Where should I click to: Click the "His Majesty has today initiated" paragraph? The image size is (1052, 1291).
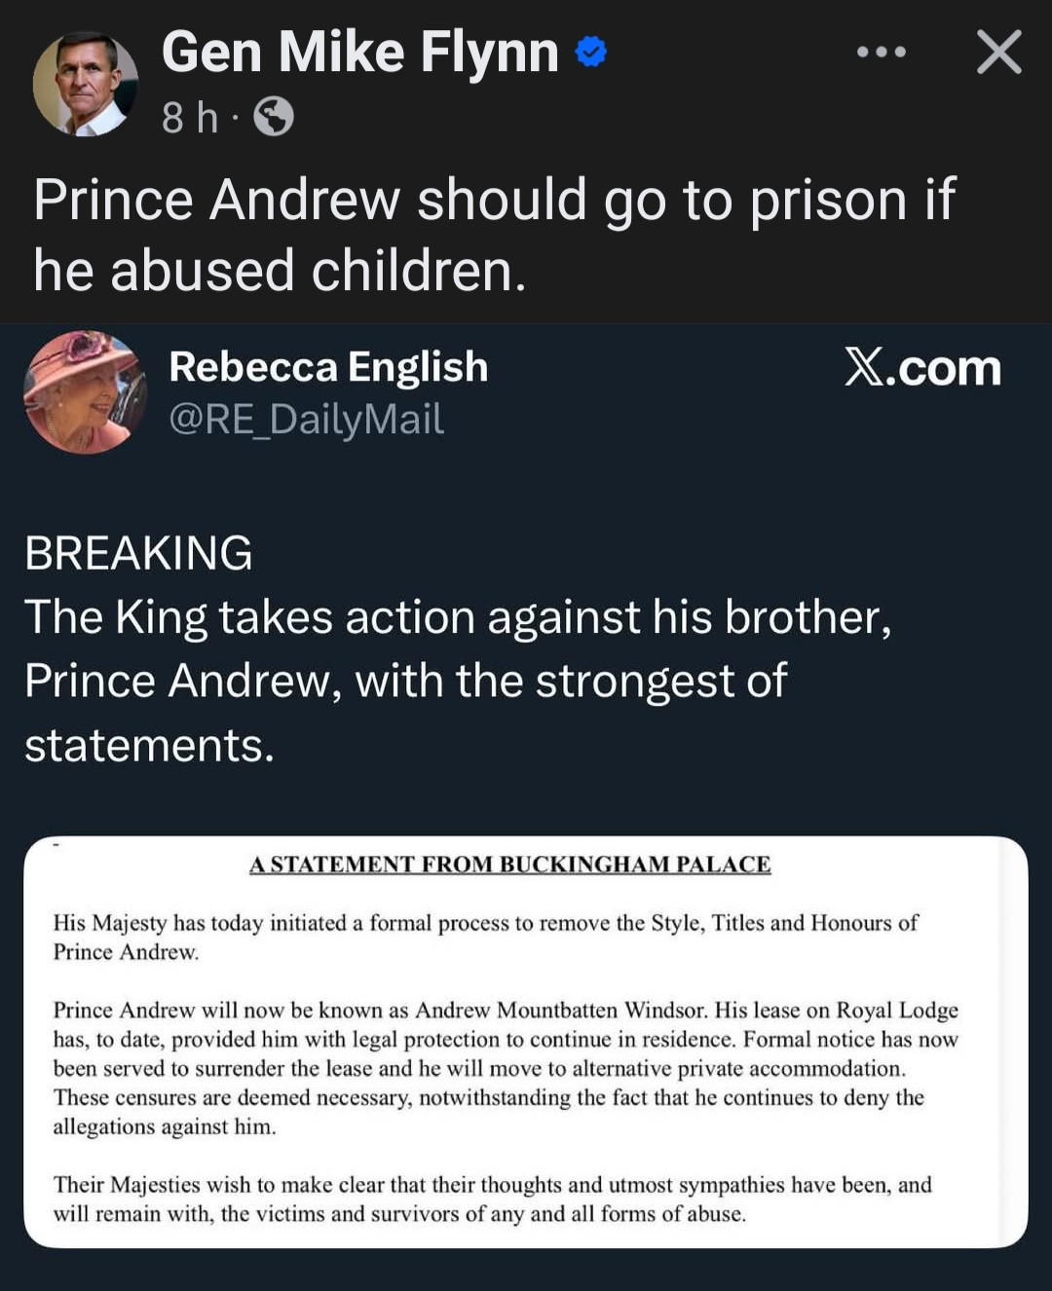[x=485, y=937]
